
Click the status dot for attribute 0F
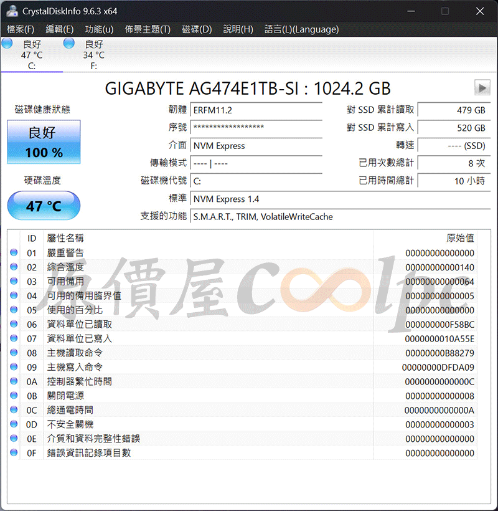click(14, 452)
